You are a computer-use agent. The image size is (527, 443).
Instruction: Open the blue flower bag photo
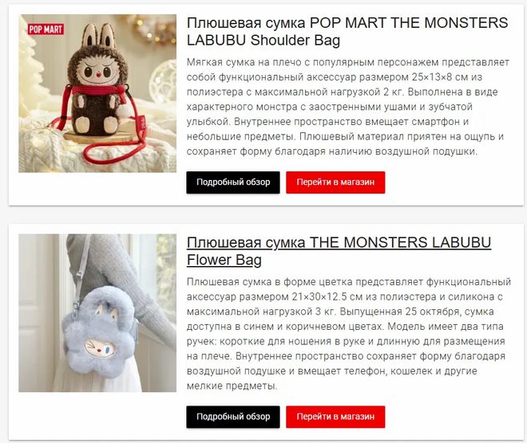tap(97, 313)
